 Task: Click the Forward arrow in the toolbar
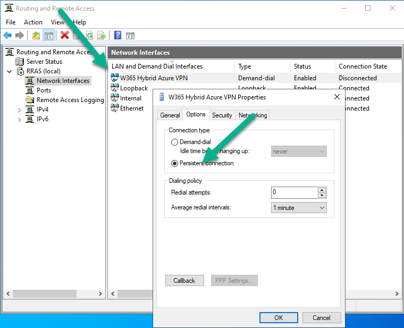pos(20,35)
